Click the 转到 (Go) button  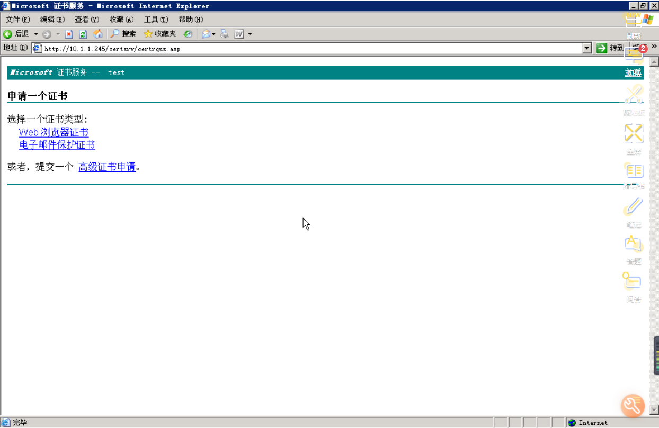(x=610, y=48)
